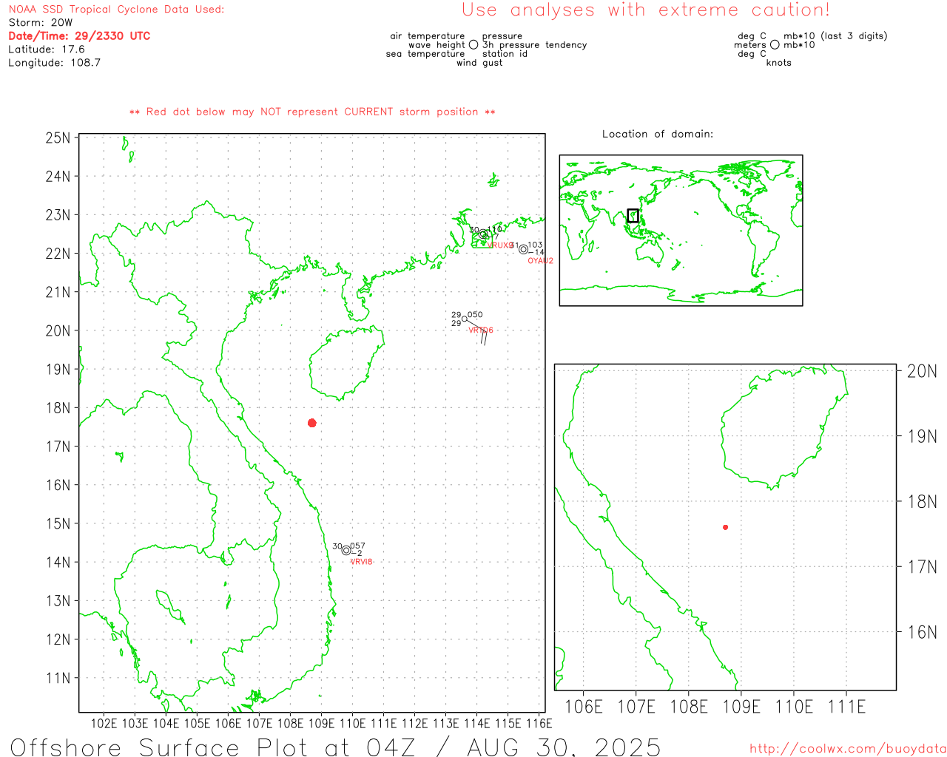Click the '109E' label under main map
This screenshot has height=757, width=947.
click(321, 724)
